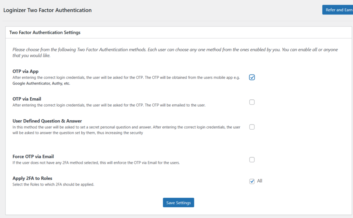
Task: Click the Loginizer Two Factor Authentication title
Action: [48, 10]
